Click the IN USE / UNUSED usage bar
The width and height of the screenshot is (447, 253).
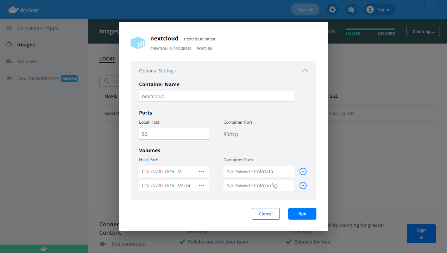coord(371,29)
